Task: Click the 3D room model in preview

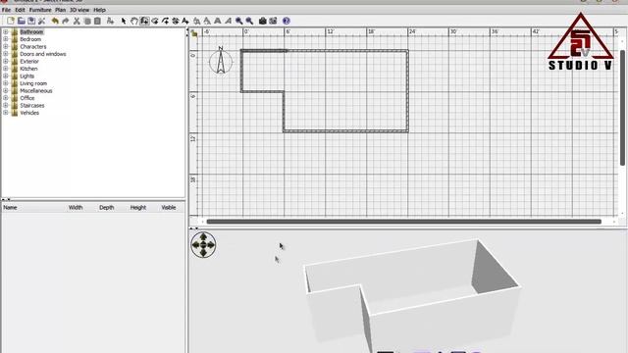Action: click(x=412, y=296)
